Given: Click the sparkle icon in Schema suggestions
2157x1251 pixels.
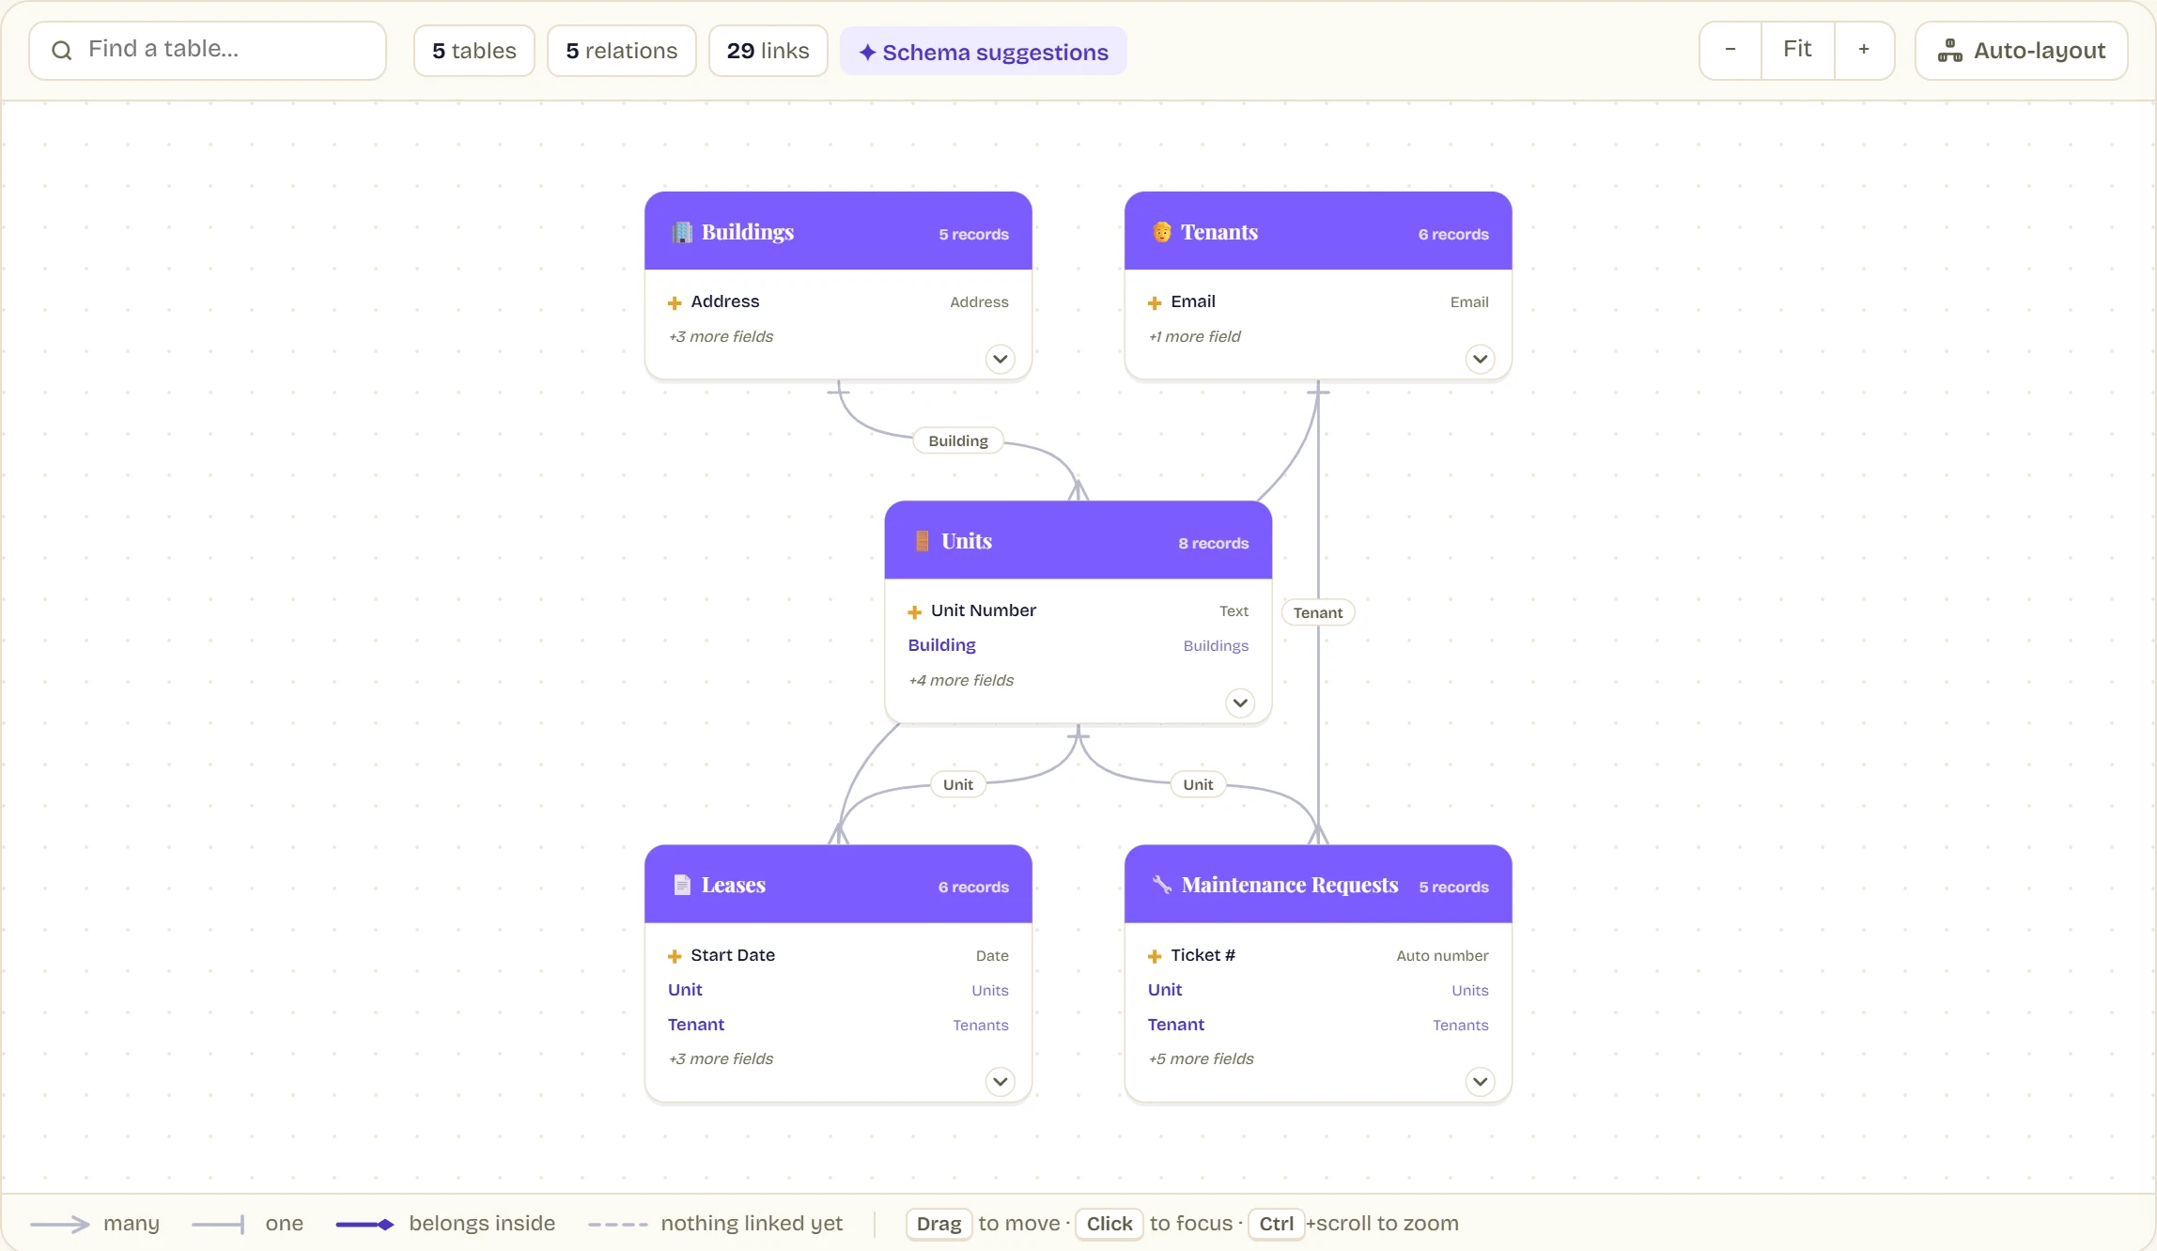Looking at the screenshot, I should tap(868, 53).
